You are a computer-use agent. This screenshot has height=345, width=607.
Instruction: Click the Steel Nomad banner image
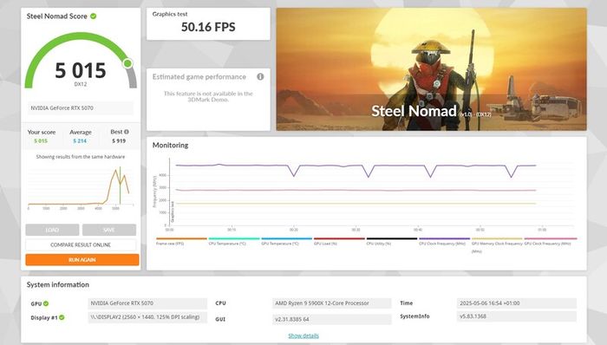pyautogui.click(x=431, y=69)
